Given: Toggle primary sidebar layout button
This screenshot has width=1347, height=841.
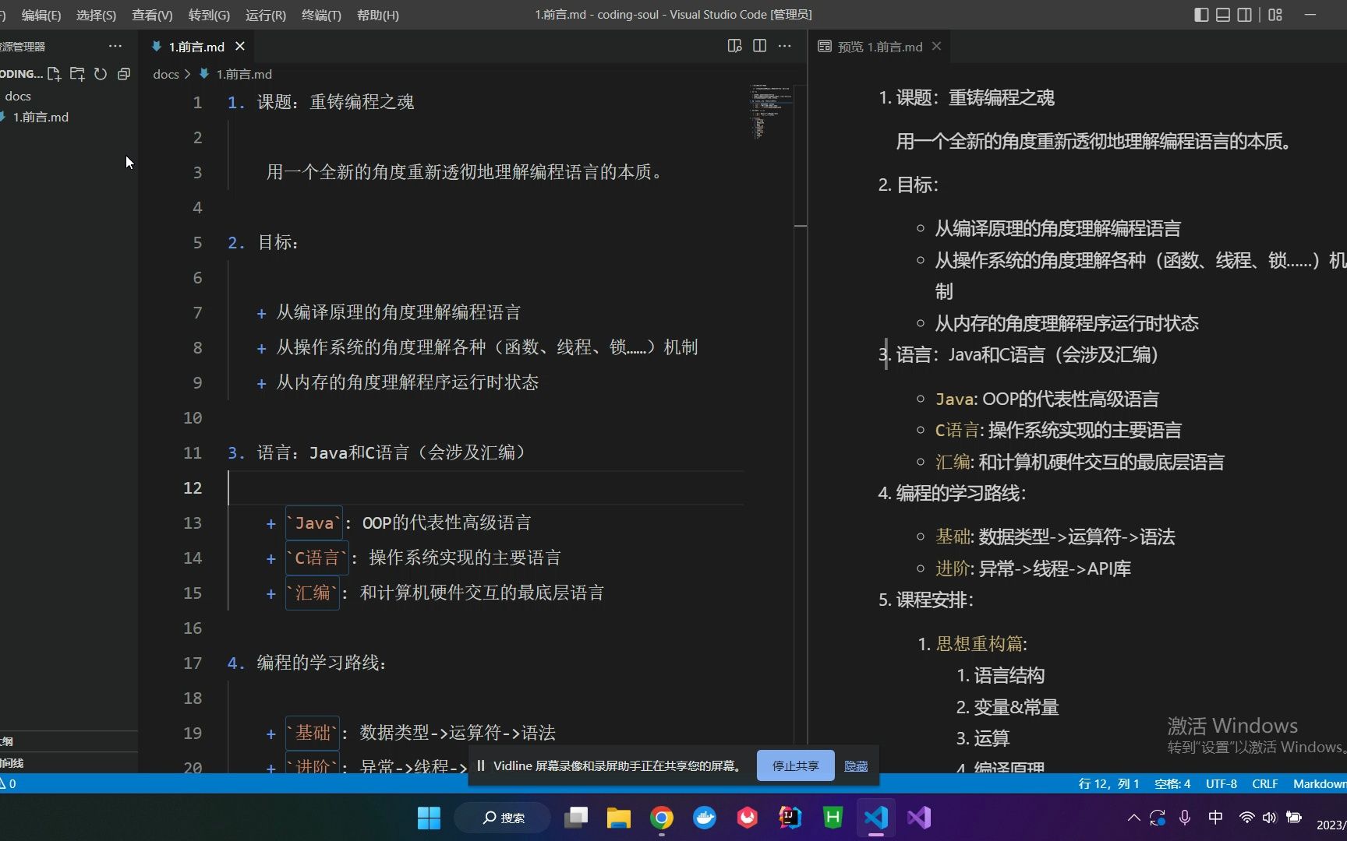Looking at the screenshot, I should (x=1201, y=14).
